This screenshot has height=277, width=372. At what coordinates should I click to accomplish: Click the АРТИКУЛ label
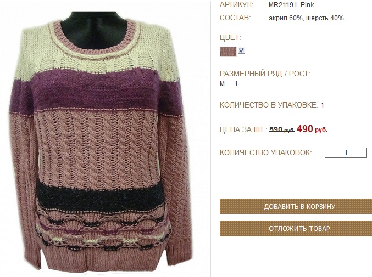tap(236, 5)
